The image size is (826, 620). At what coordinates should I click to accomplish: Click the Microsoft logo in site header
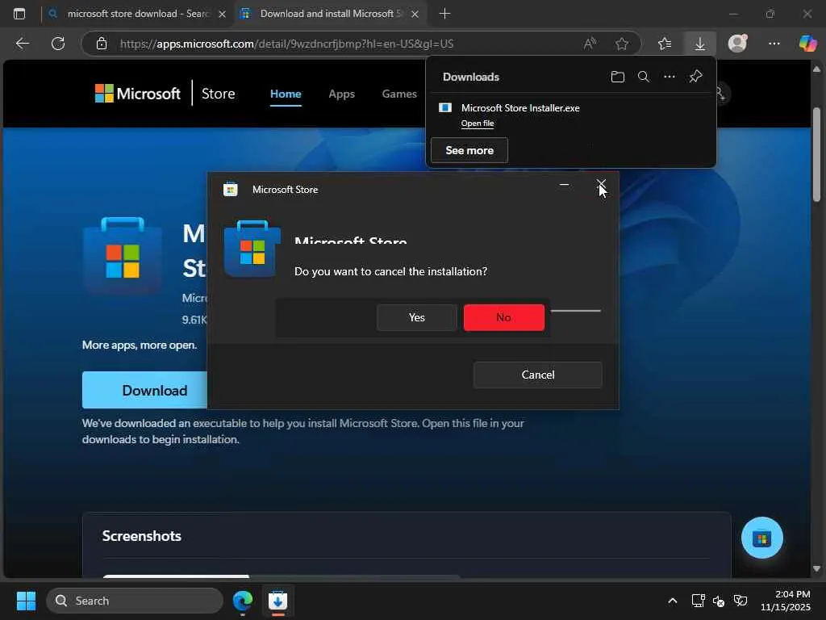click(x=137, y=94)
